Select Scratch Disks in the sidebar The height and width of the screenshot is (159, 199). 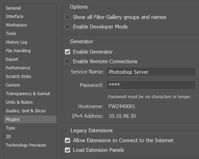pos(19,77)
